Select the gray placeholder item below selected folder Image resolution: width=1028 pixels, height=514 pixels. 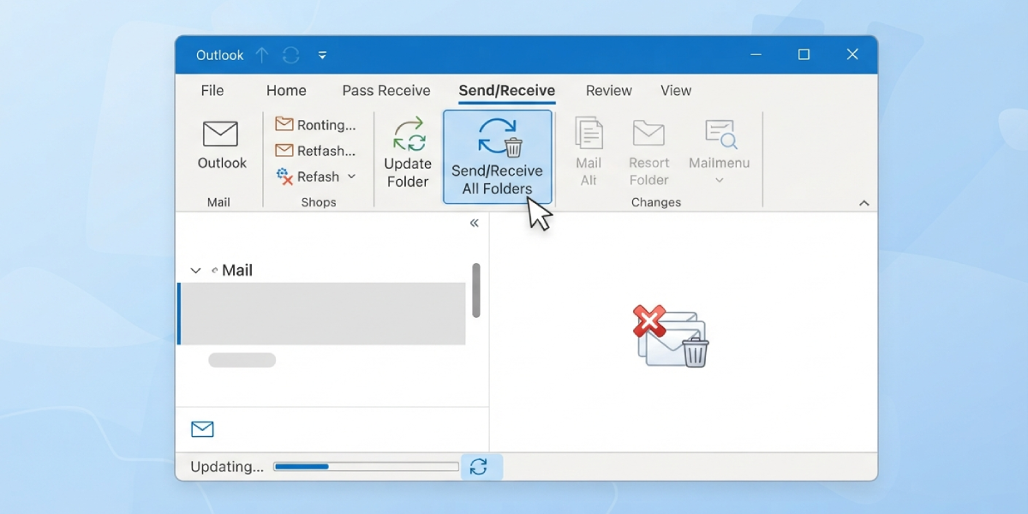242,361
